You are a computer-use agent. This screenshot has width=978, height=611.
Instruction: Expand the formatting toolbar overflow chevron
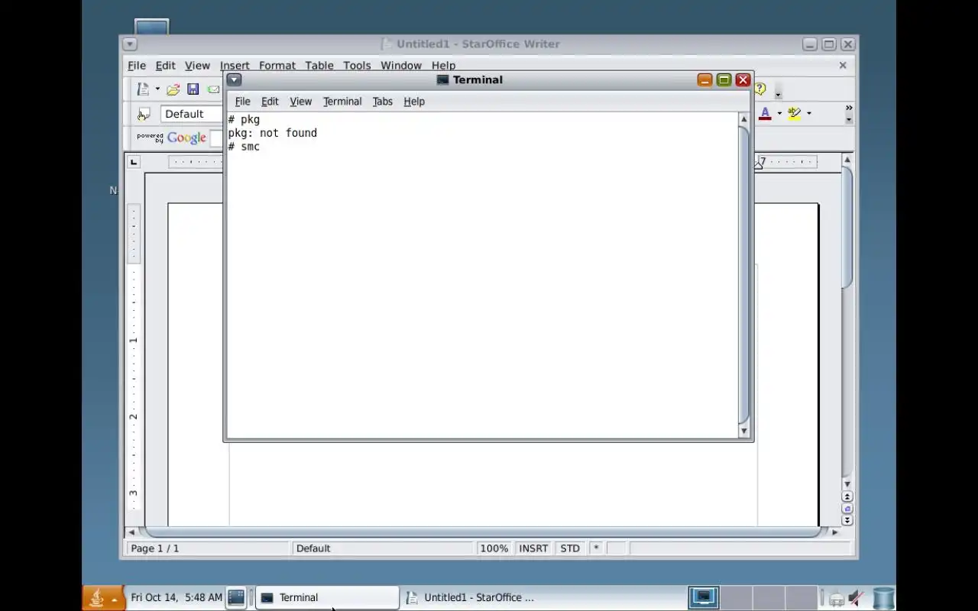(849, 108)
